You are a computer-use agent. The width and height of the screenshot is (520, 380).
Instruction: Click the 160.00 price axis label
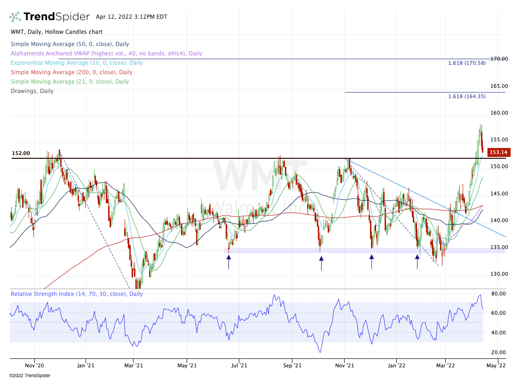coord(499,113)
